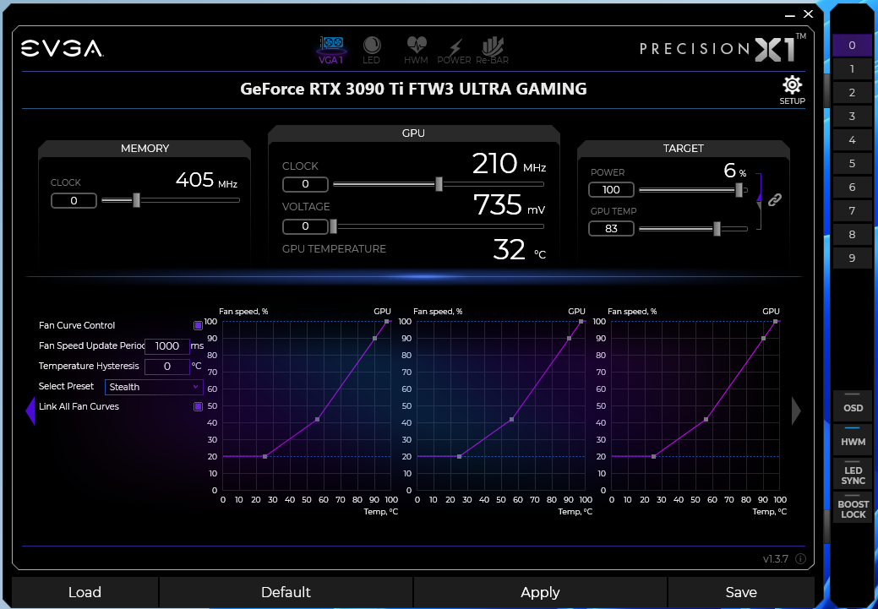Click the 405 MHz memory clock reading
The width and height of the screenshot is (878, 609).
point(206,180)
